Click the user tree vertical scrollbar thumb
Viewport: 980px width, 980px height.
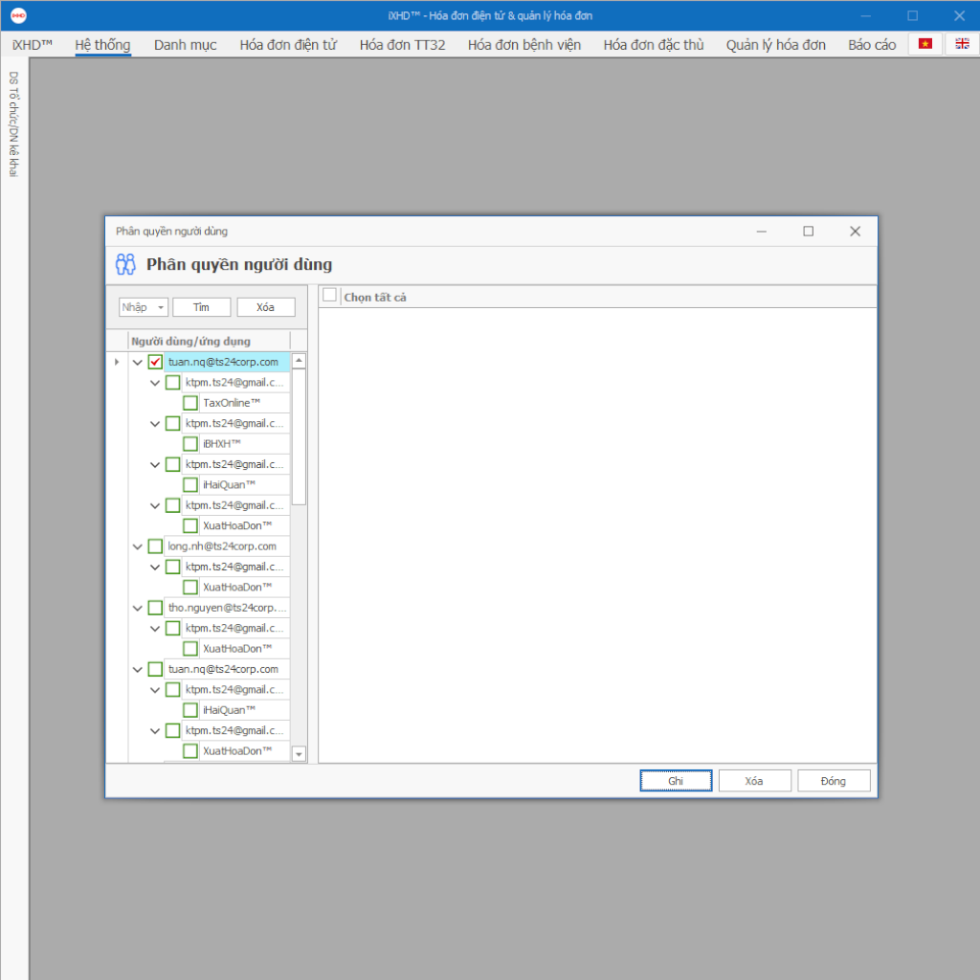(x=299, y=435)
